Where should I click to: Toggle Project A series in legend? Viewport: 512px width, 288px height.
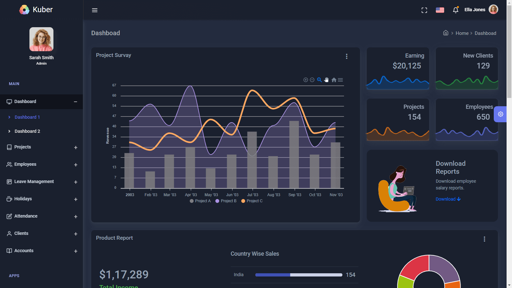pos(200,201)
